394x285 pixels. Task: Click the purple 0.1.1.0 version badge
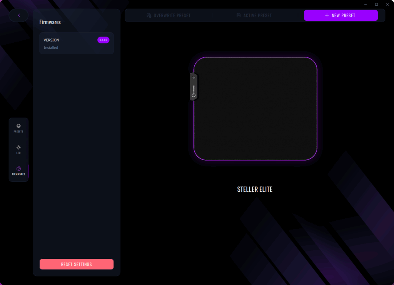(x=103, y=40)
